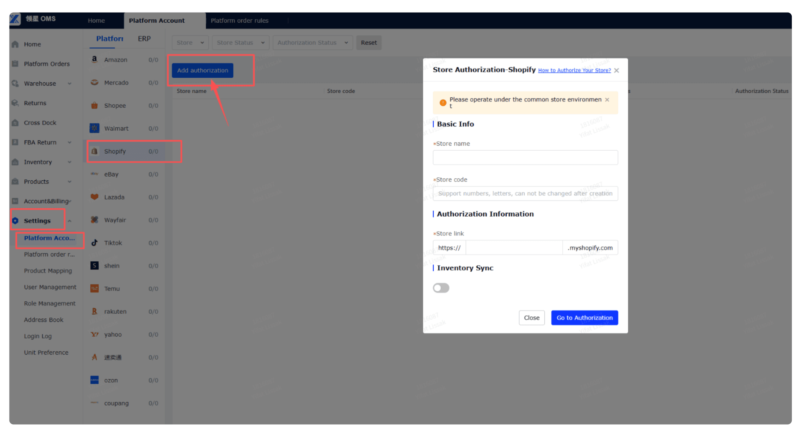The image size is (803, 435).
Task: Open the Platform order rules tab
Action: coord(239,20)
